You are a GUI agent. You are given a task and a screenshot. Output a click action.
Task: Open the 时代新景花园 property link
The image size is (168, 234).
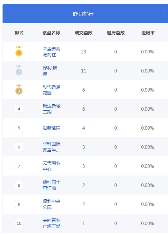51,90
